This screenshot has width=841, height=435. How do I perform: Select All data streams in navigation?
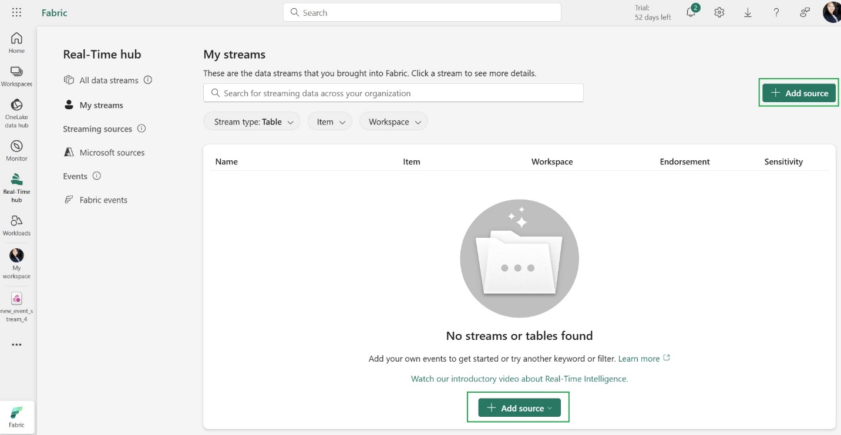pos(101,80)
